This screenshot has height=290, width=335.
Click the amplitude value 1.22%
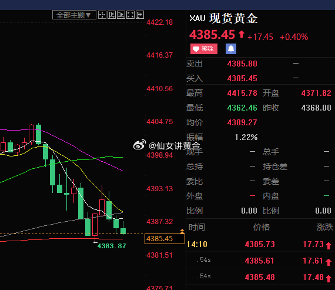(x=246, y=137)
